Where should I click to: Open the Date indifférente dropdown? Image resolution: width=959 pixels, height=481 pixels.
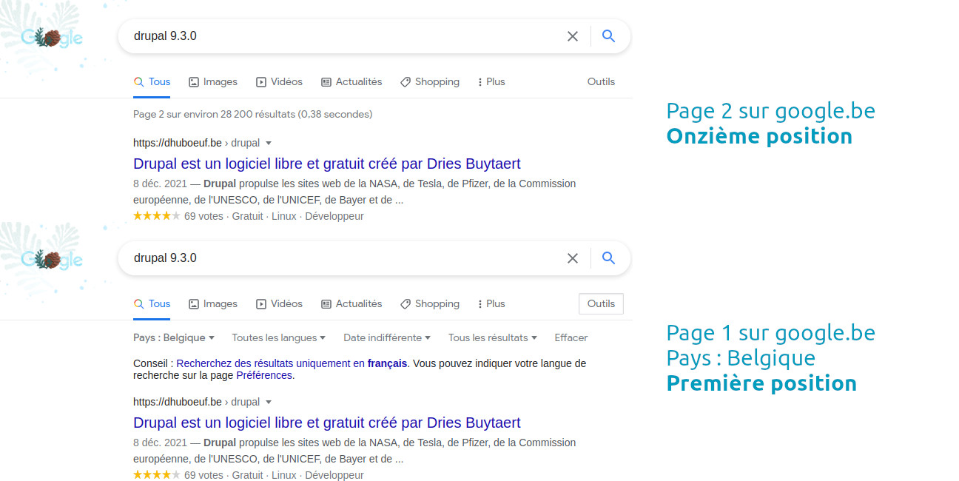coord(387,338)
